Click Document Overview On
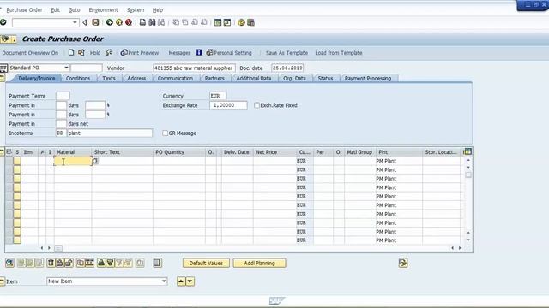Image resolution: width=549 pixels, height=308 pixels. 30,53
